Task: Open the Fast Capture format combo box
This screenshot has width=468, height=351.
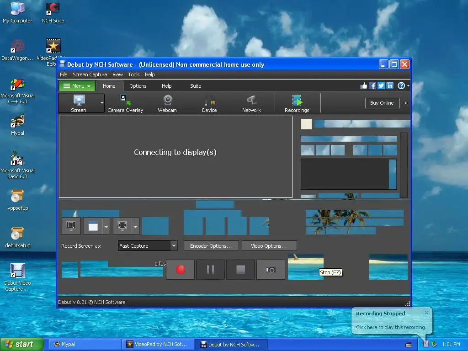Action: pos(148,246)
